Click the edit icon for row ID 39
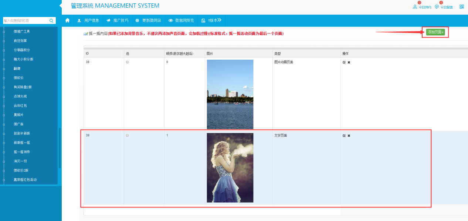 tap(344, 136)
